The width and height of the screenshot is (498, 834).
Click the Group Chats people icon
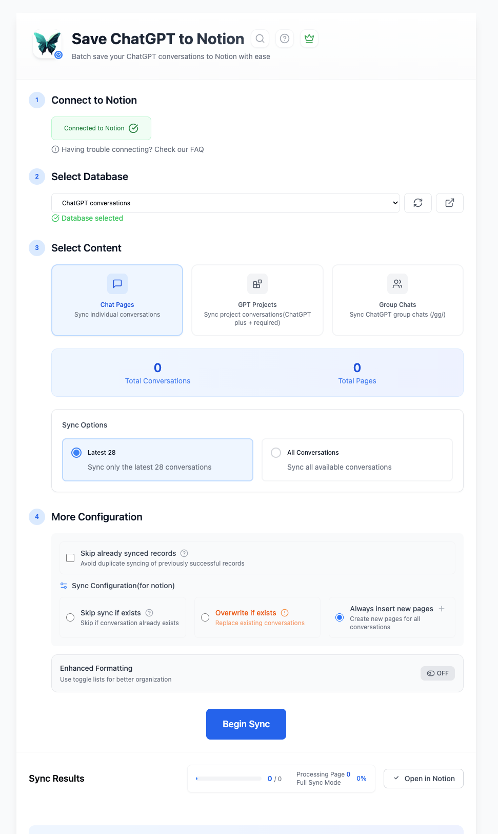coord(397,284)
